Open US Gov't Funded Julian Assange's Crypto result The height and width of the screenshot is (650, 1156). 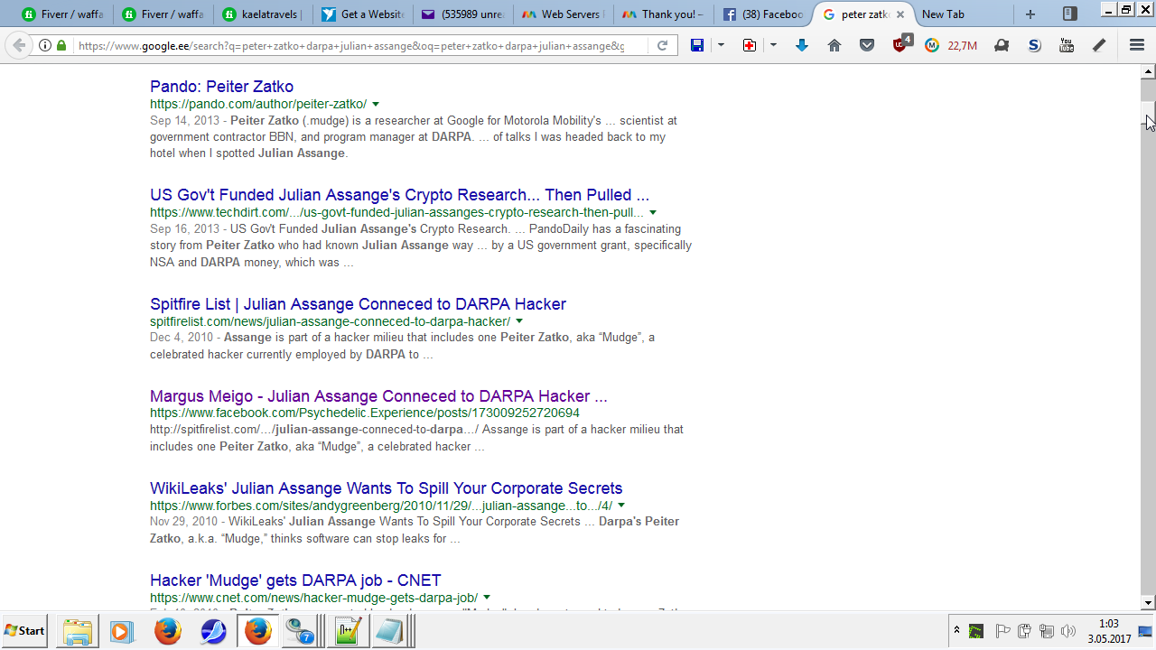click(x=399, y=195)
